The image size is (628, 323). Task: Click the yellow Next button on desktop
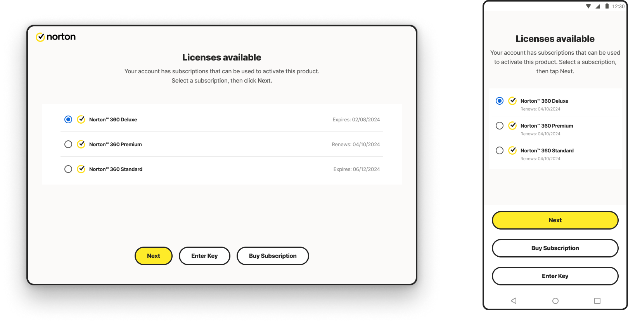(x=154, y=256)
